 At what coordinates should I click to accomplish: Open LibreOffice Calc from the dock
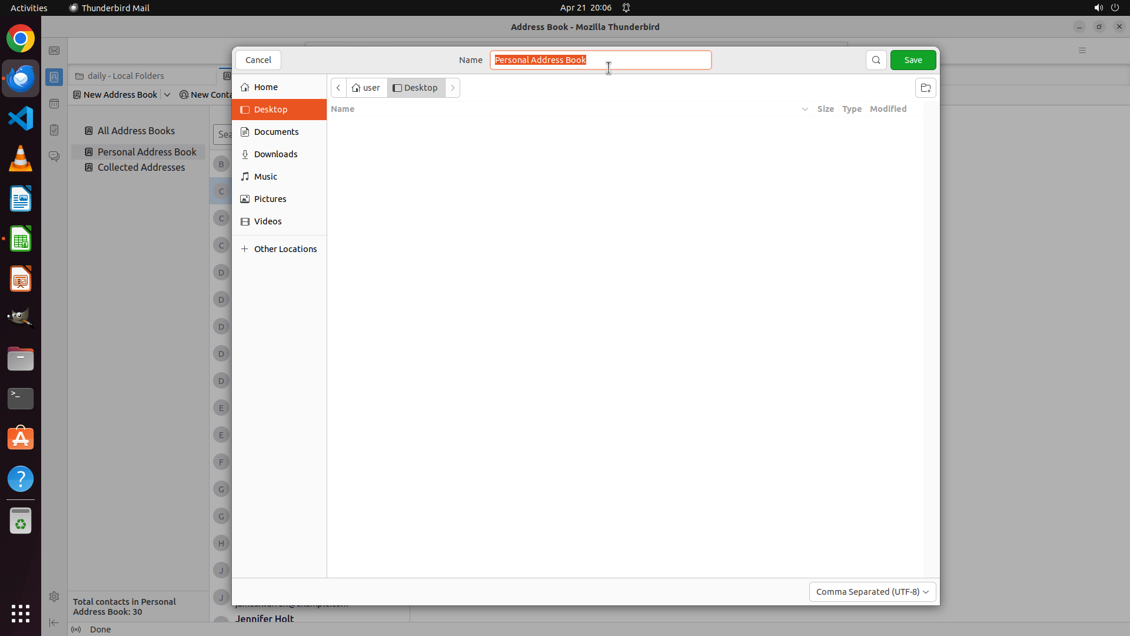pos(21,239)
